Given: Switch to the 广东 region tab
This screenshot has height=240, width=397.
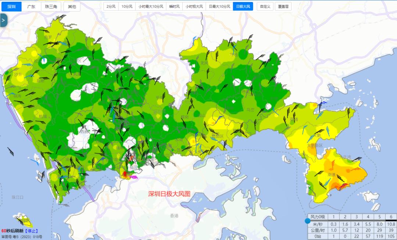Looking at the screenshot, I should 31,7.
